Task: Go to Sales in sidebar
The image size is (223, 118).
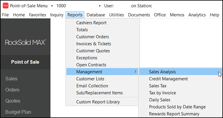Action: 11,79
